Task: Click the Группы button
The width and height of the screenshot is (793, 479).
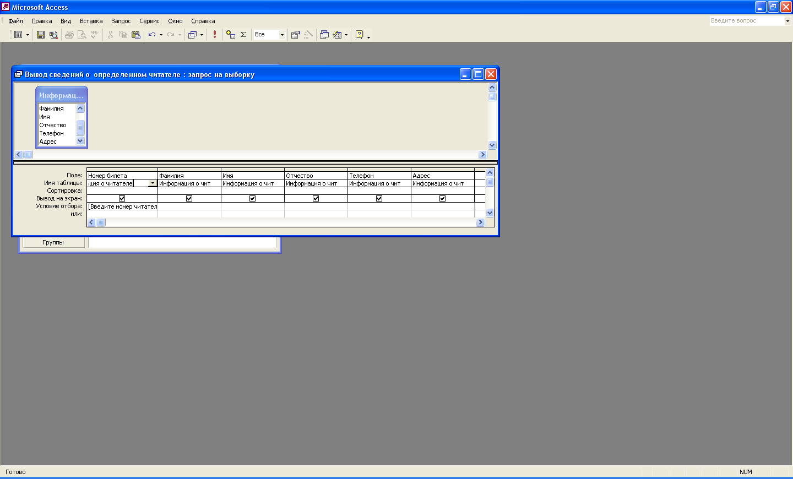Action: click(53, 242)
